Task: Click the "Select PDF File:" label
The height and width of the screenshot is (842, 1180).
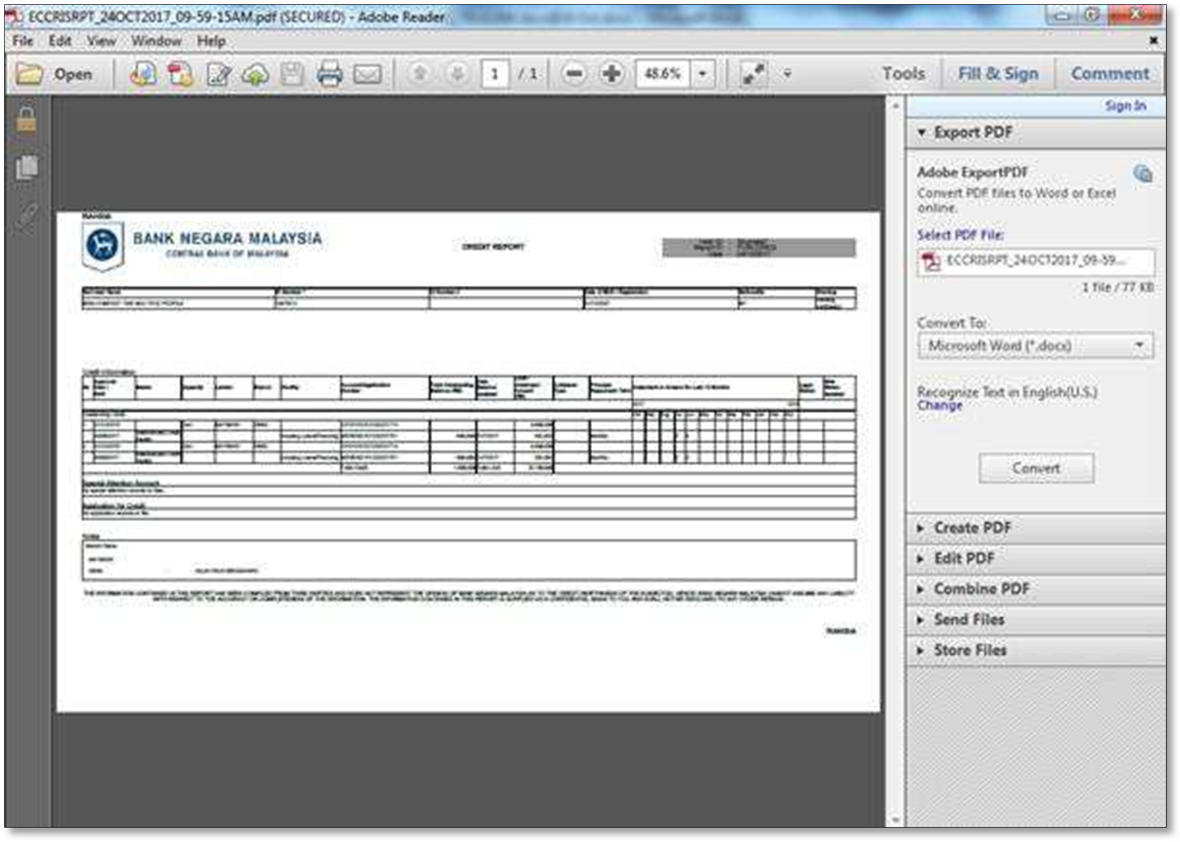Action: tap(960, 235)
